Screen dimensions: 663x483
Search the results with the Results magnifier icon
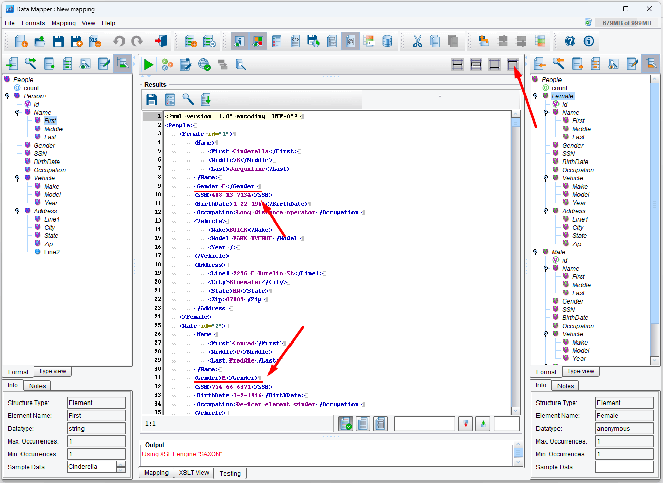pos(188,99)
